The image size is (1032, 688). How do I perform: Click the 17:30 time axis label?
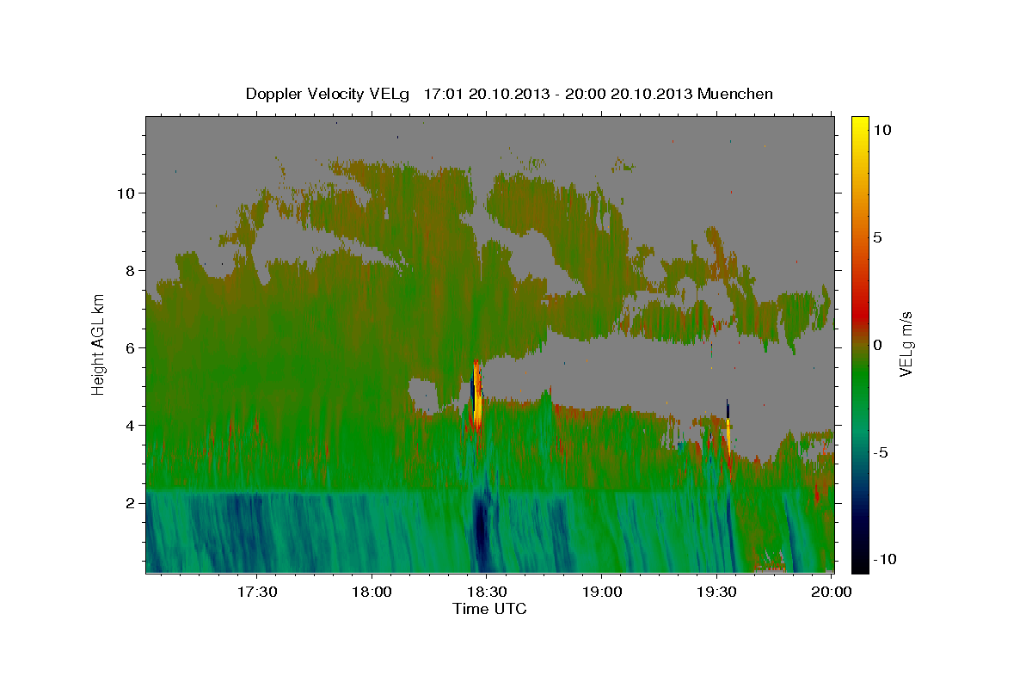click(256, 592)
